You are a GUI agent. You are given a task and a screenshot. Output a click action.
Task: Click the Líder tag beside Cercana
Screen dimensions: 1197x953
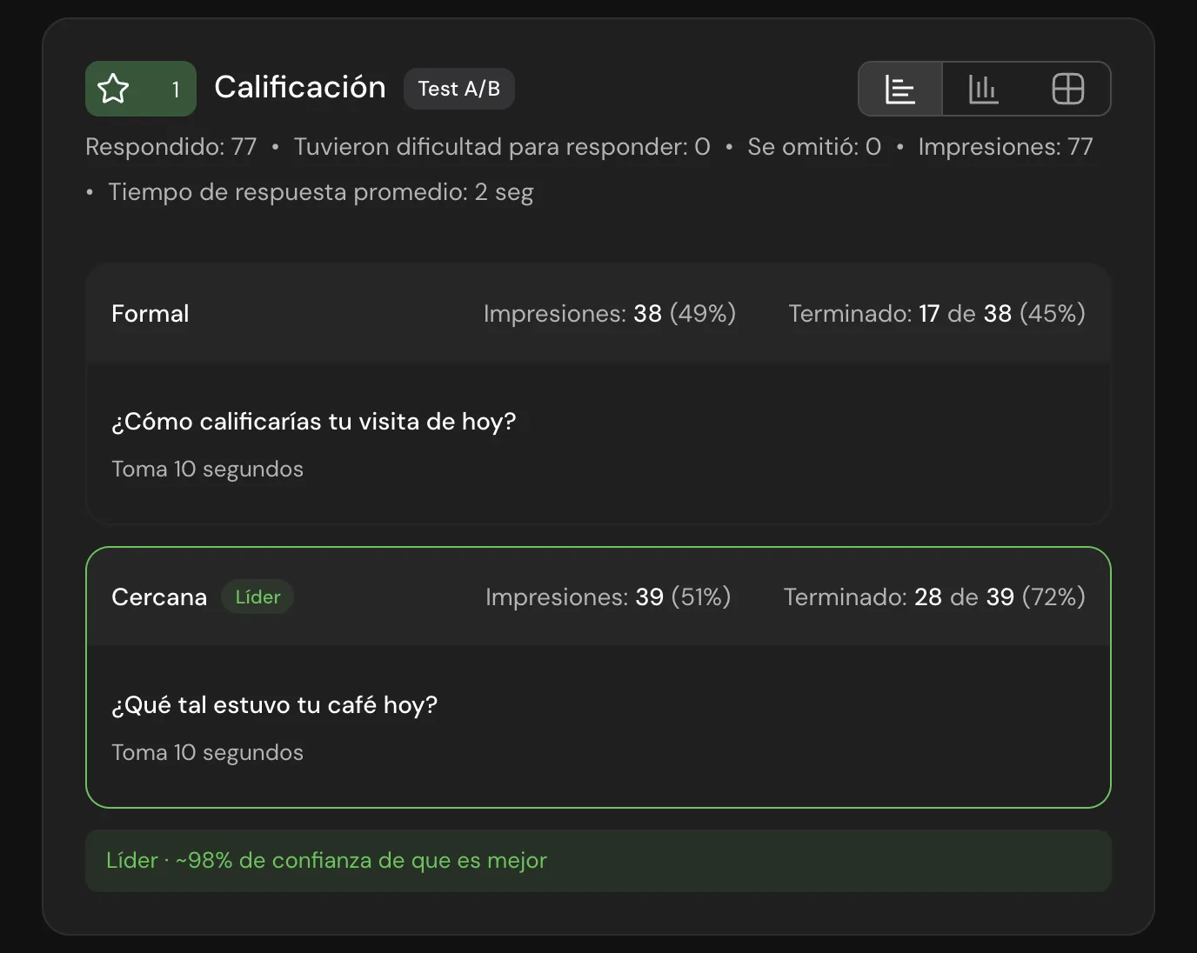pyautogui.click(x=257, y=597)
